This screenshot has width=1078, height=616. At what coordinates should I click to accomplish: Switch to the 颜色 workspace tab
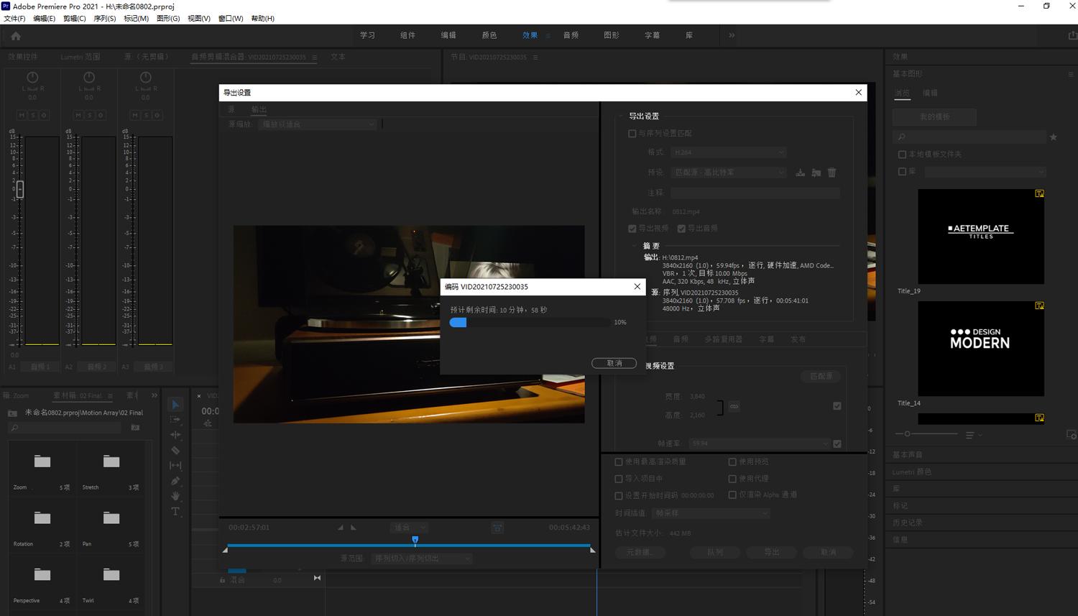pos(489,35)
